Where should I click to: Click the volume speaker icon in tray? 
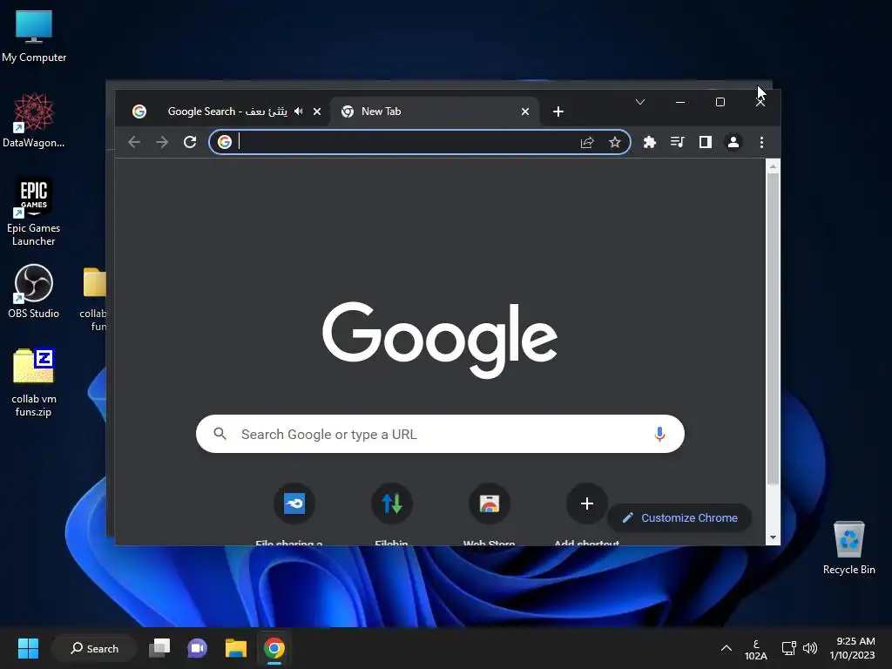(810, 648)
